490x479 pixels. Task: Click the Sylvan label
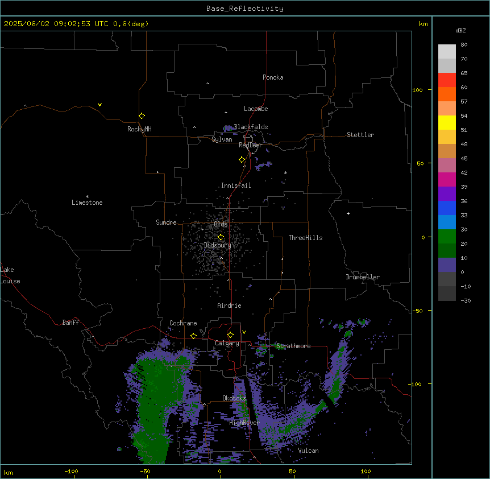point(222,139)
